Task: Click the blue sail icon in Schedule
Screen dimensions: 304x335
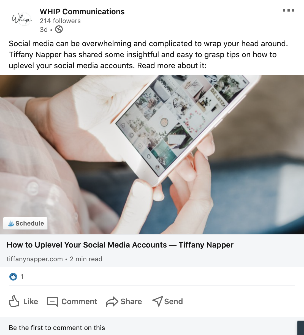Action: tap(11, 223)
